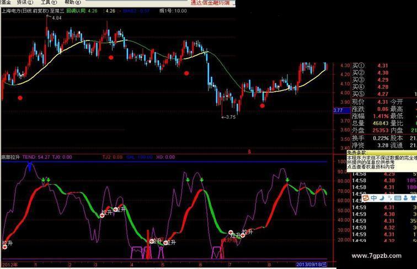Click the 90.00 label on indicator axis
This screenshot has width=417, height=269.
coord(344,172)
